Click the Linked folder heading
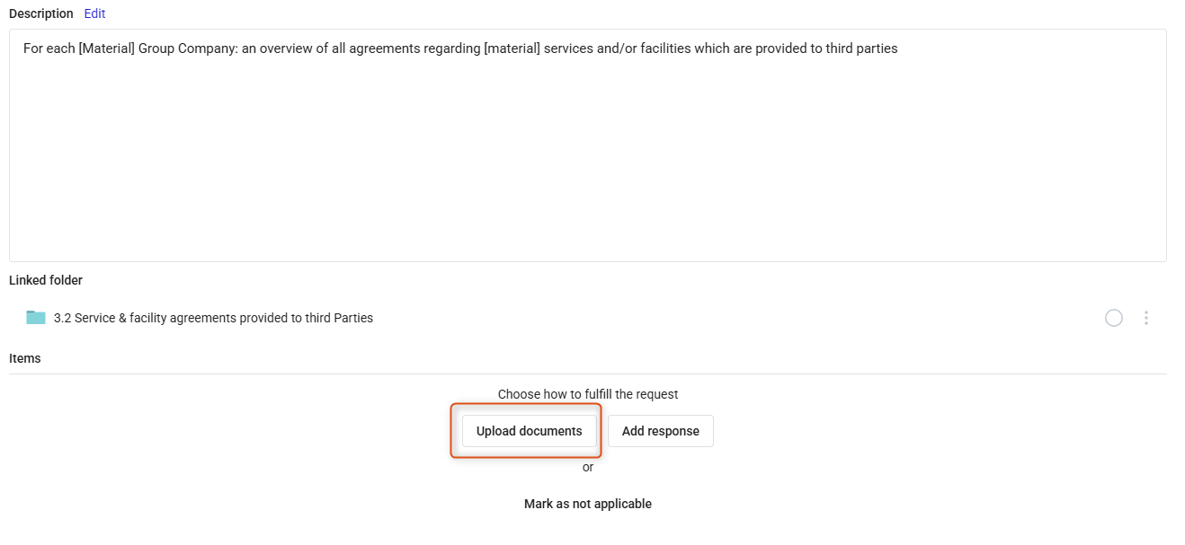The width and height of the screenshot is (1185, 545). click(46, 280)
